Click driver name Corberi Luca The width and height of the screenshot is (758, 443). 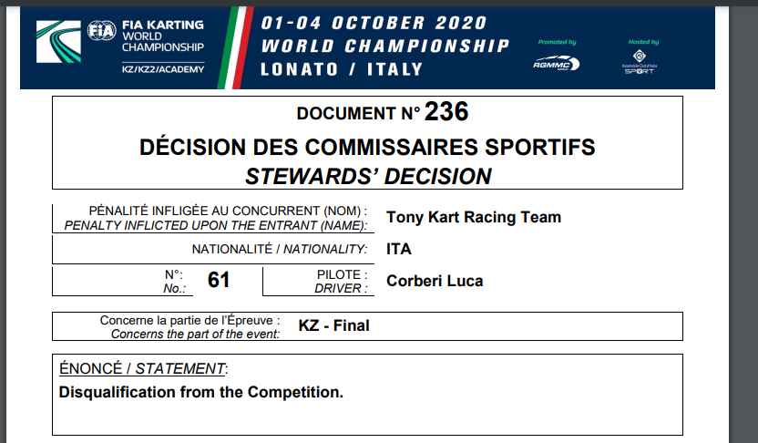(x=435, y=281)
